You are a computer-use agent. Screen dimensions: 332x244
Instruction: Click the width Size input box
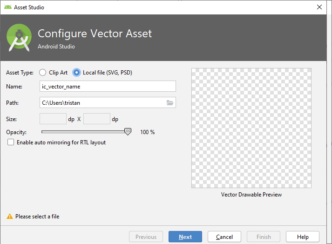53,119
